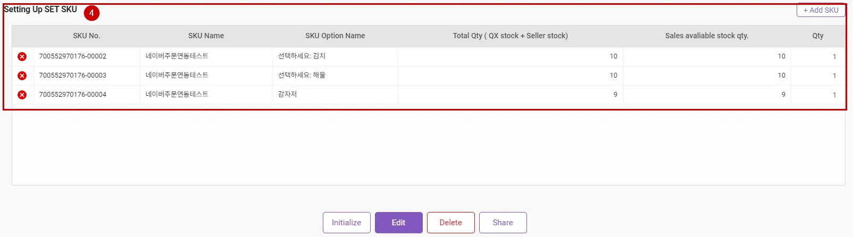
Task: Click the Share button
Action: click(x=503, y=223)
